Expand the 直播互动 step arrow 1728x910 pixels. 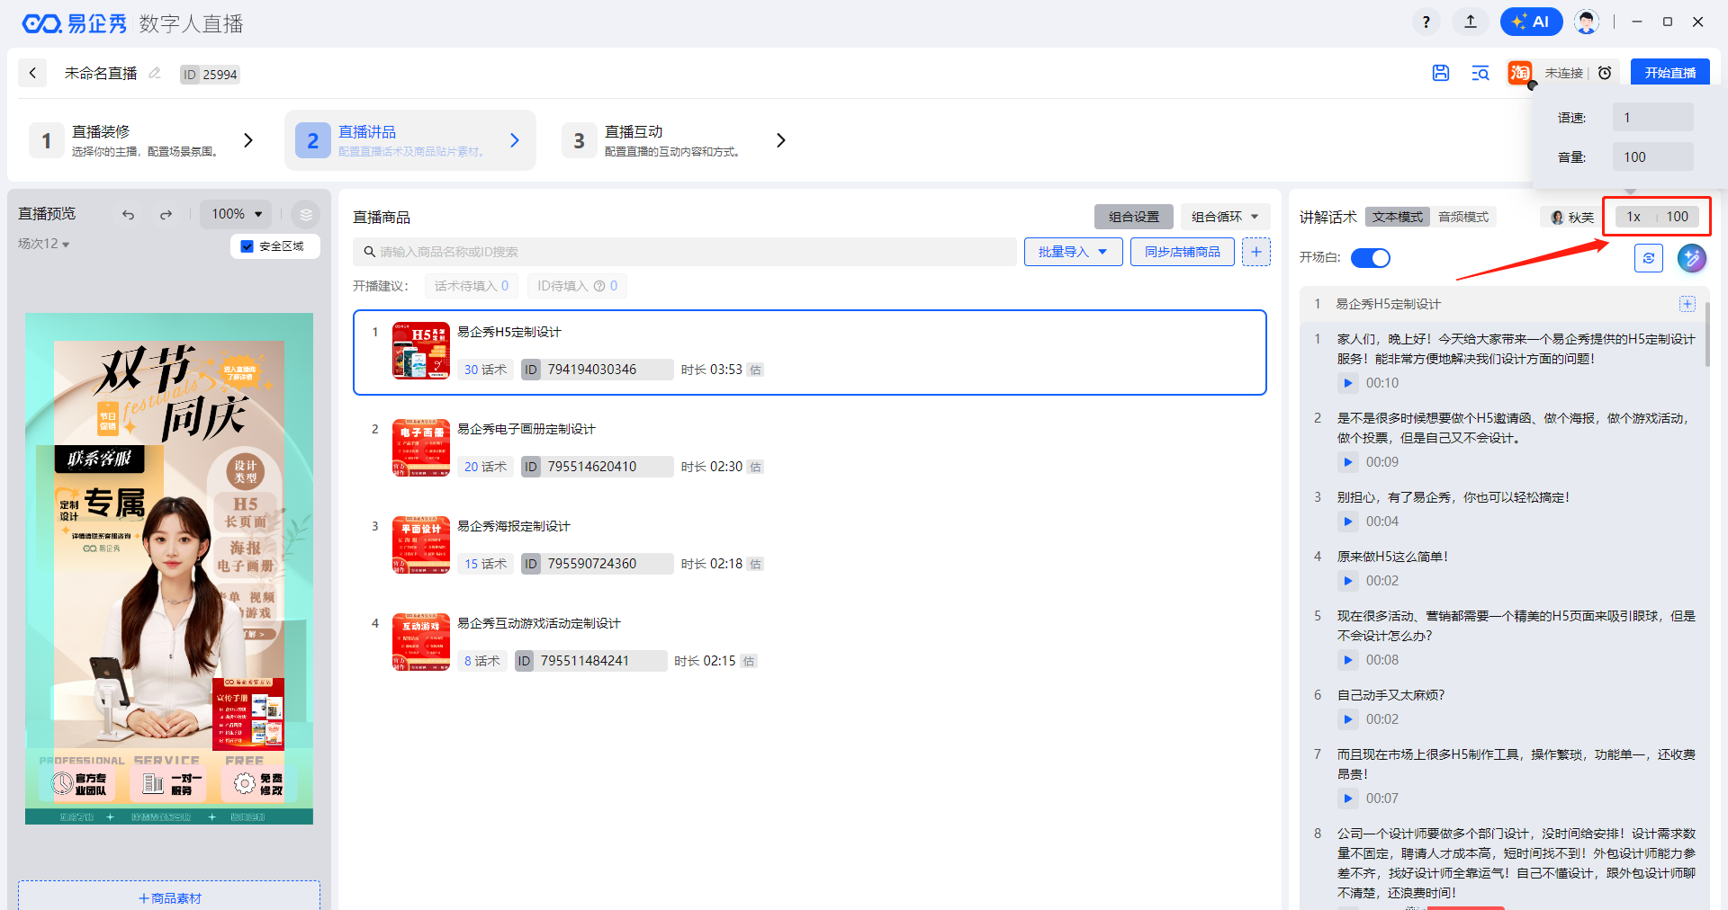pos(781,140)
